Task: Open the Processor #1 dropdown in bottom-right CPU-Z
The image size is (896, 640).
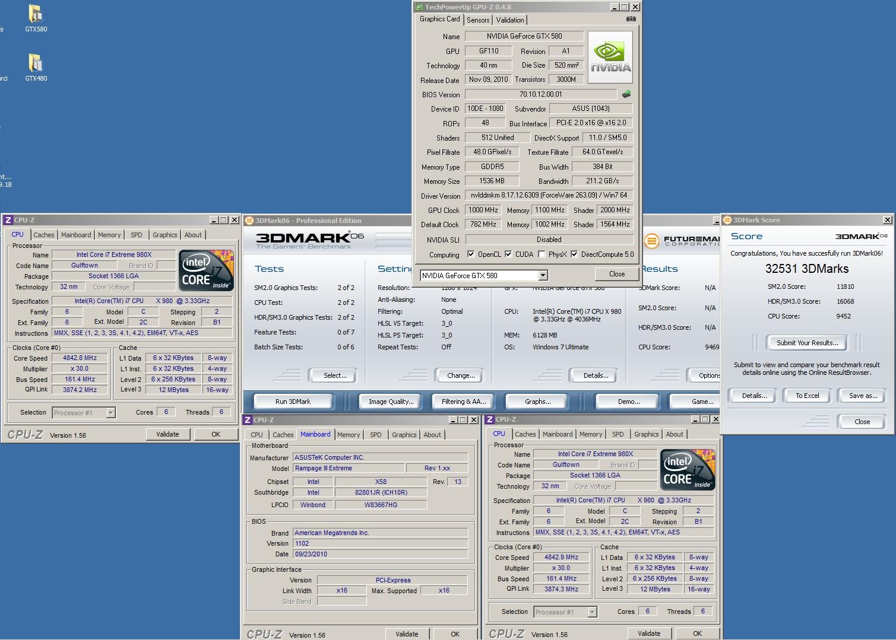Action: coord(592,612)
